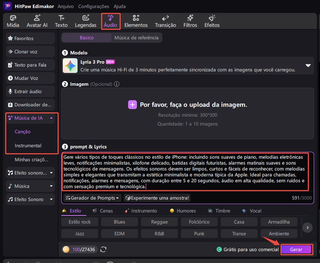Select the Instrumento tag tab
Image resolution: width=320 pixels, height=263 pixels.
pyautogui.click(x=141, y=211)
